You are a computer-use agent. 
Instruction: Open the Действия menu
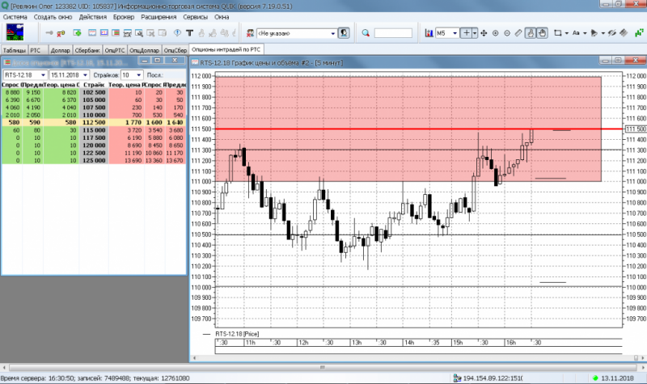click(x=93, y=17)
